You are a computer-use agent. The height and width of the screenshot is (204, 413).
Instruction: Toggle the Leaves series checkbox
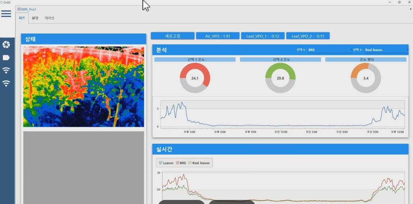(161, 163)
